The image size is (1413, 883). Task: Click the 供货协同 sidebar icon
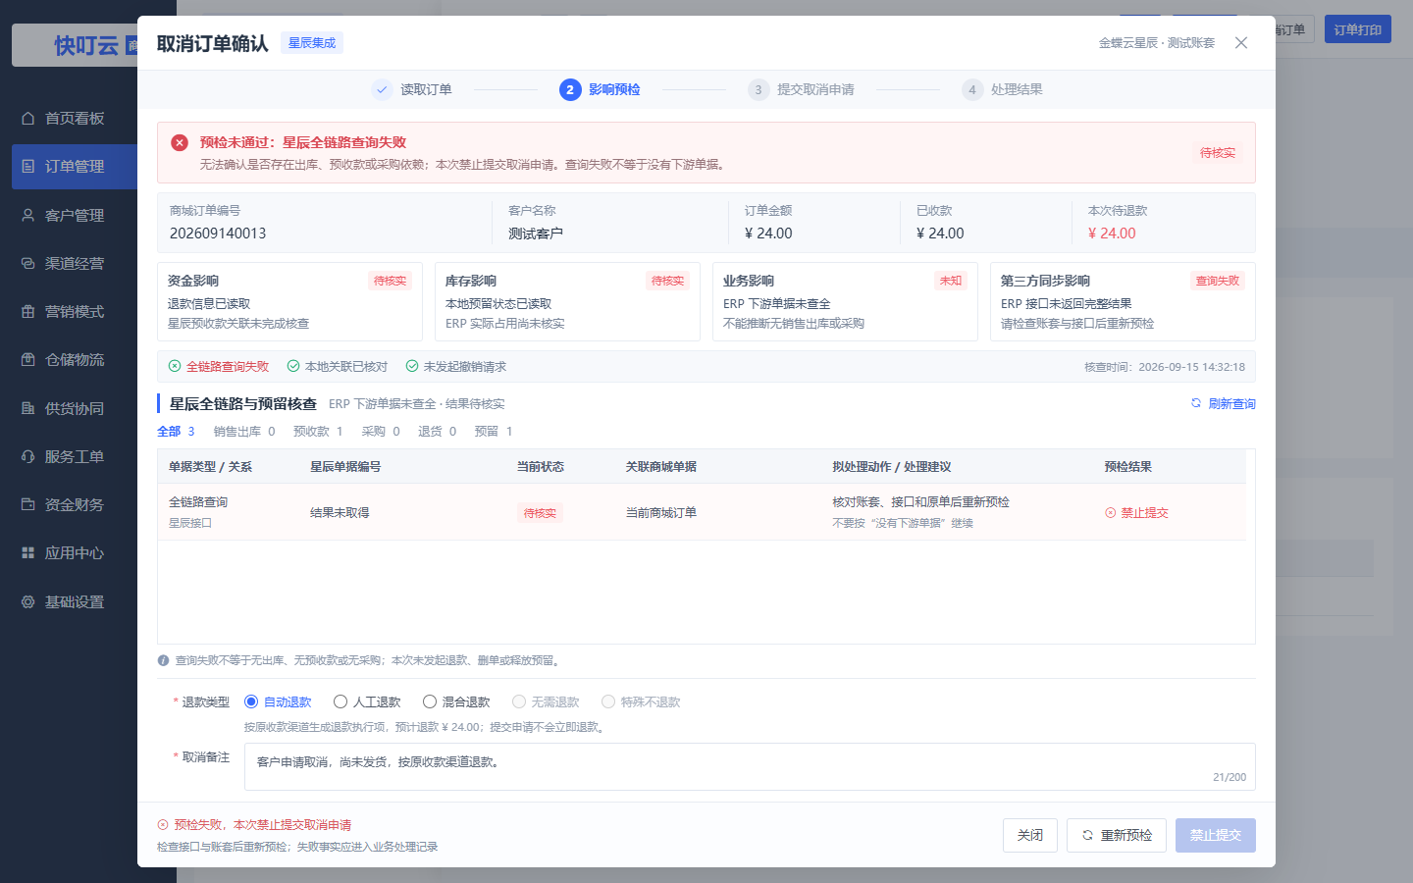pos(28,408)
